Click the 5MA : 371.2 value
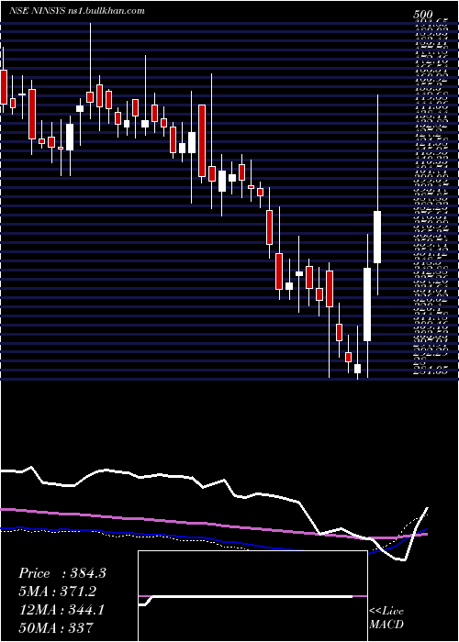 pyautogui.click(x=59, y=592)
